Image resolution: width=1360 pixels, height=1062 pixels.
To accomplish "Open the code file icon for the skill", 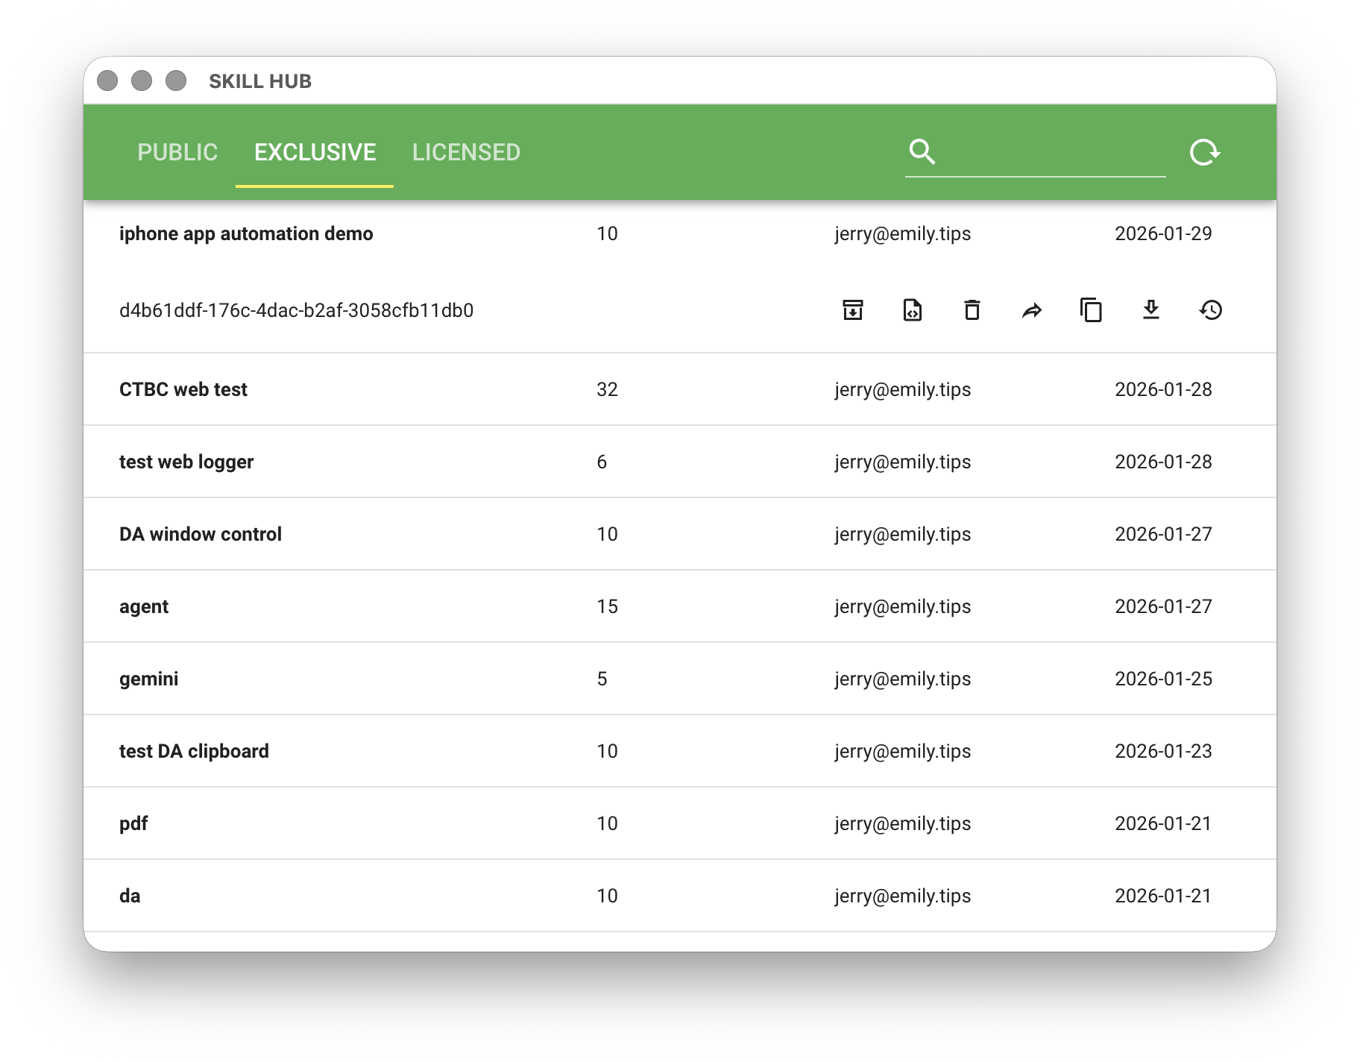I will pos(912,310).
